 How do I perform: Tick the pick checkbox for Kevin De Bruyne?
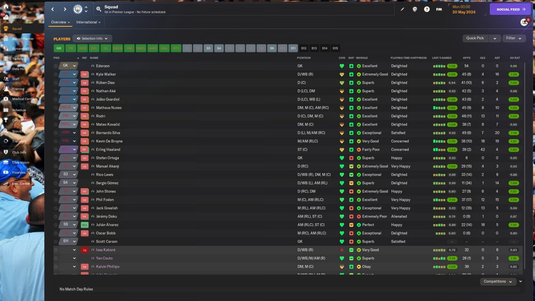click(56, 141)
